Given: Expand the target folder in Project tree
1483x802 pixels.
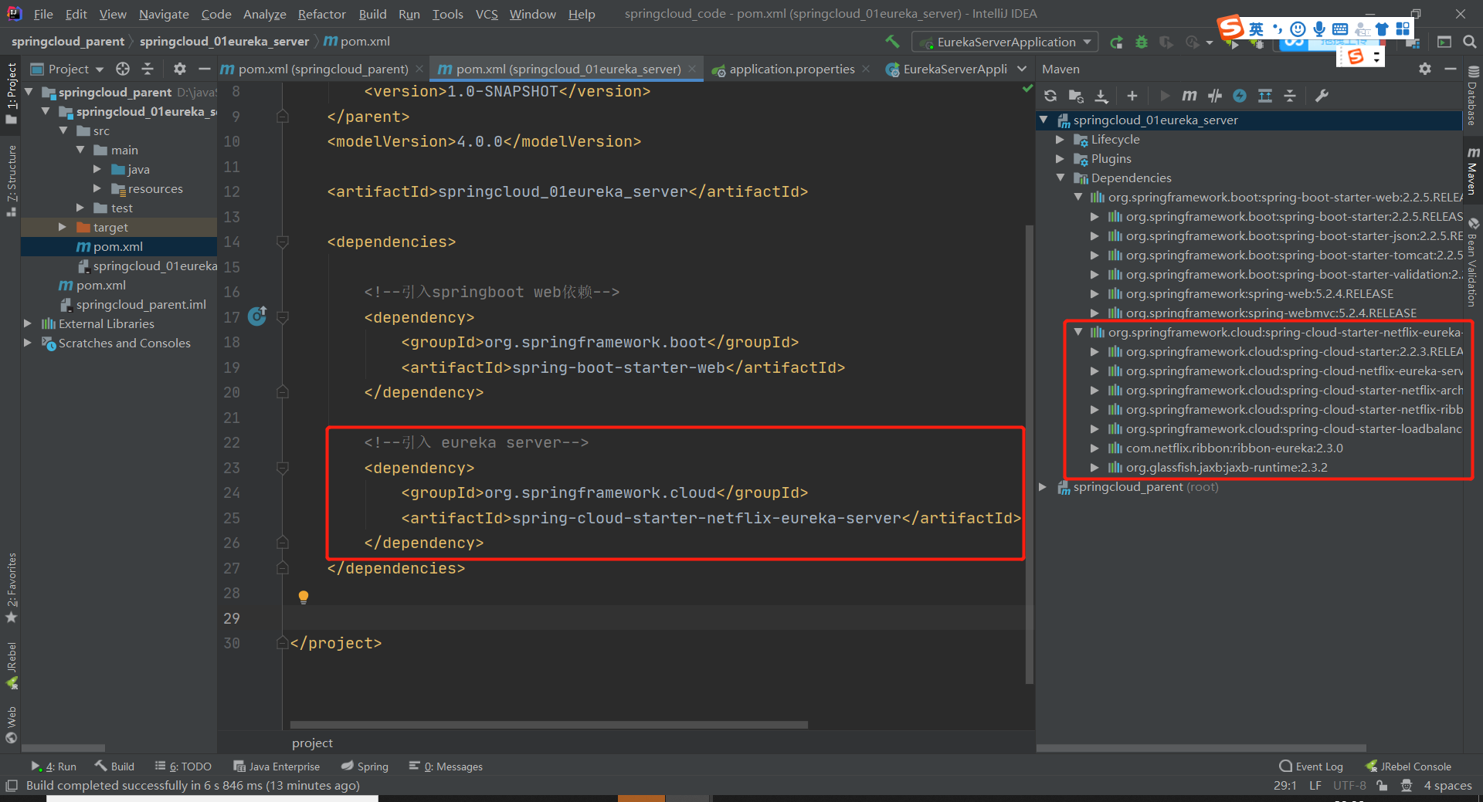Looking at the screenshot, I should point(63,227).
